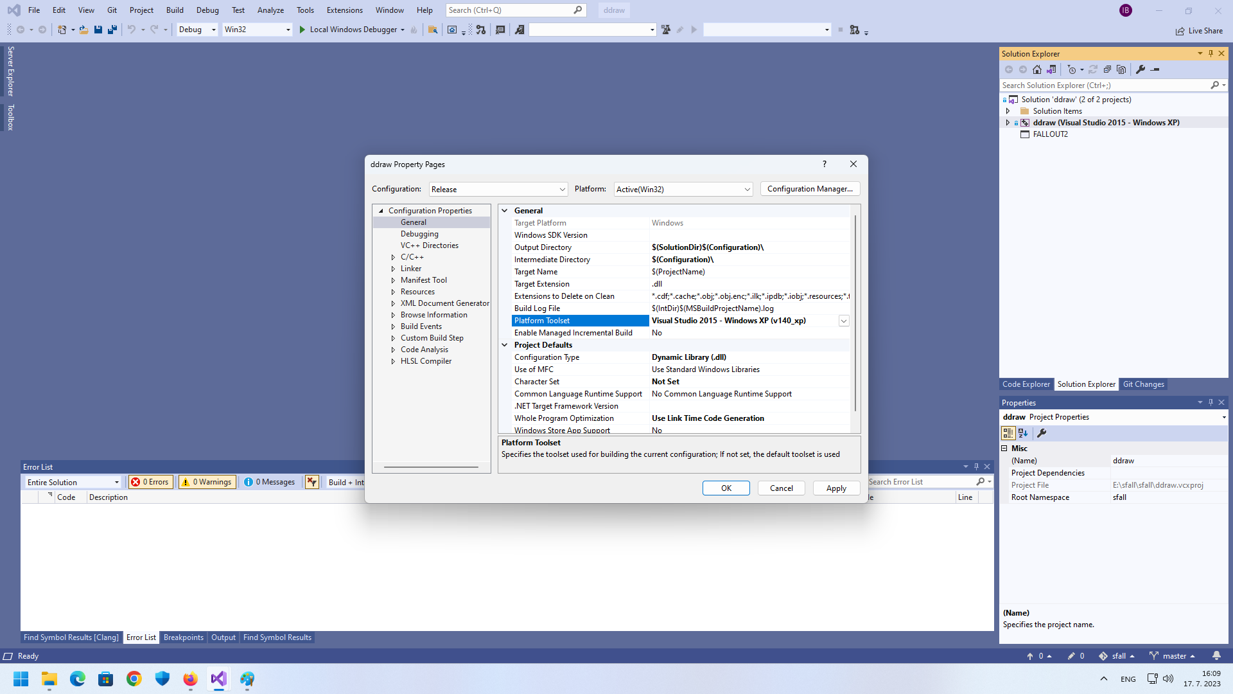
Task: Select the Character Set property row
Action: tap(681, 382)
